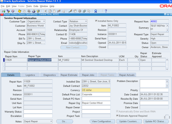Click the New Contact... button
The height and width of the screenshot is (124, 172).
(74, 47)
